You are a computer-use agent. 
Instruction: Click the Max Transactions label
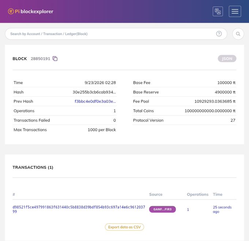pos(30,130)
